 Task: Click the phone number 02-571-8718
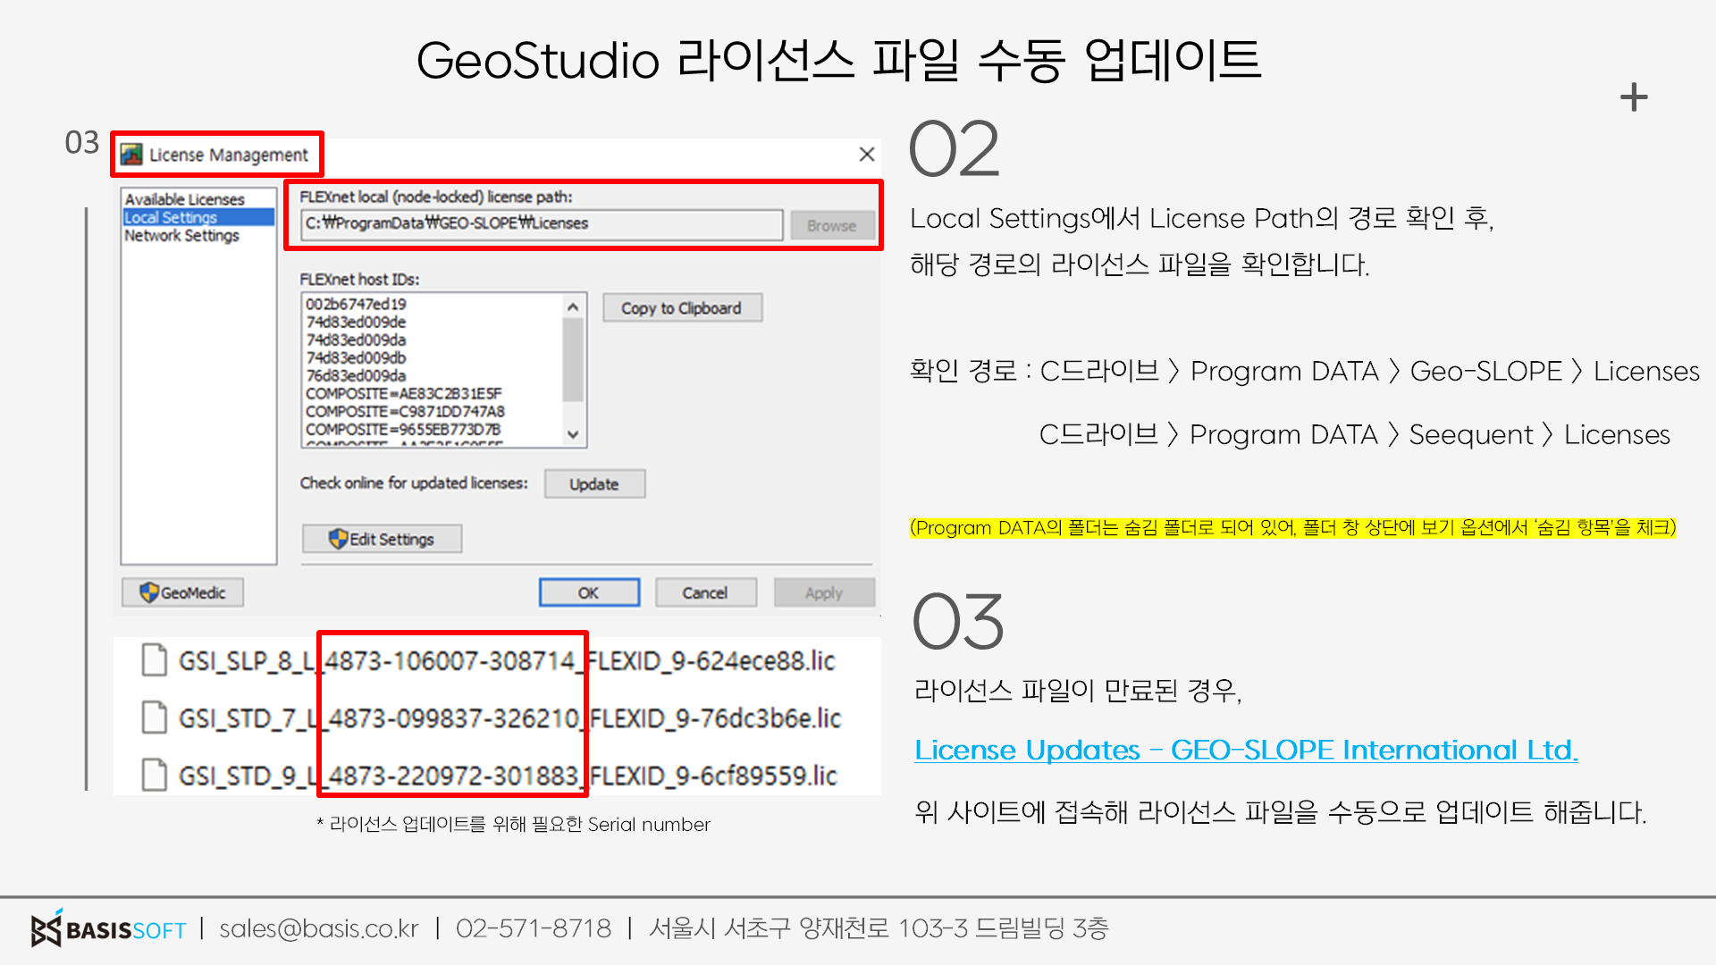point(534,929)
